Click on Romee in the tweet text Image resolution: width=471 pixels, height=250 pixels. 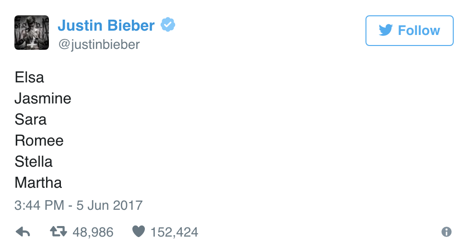(x=39, y=140)
